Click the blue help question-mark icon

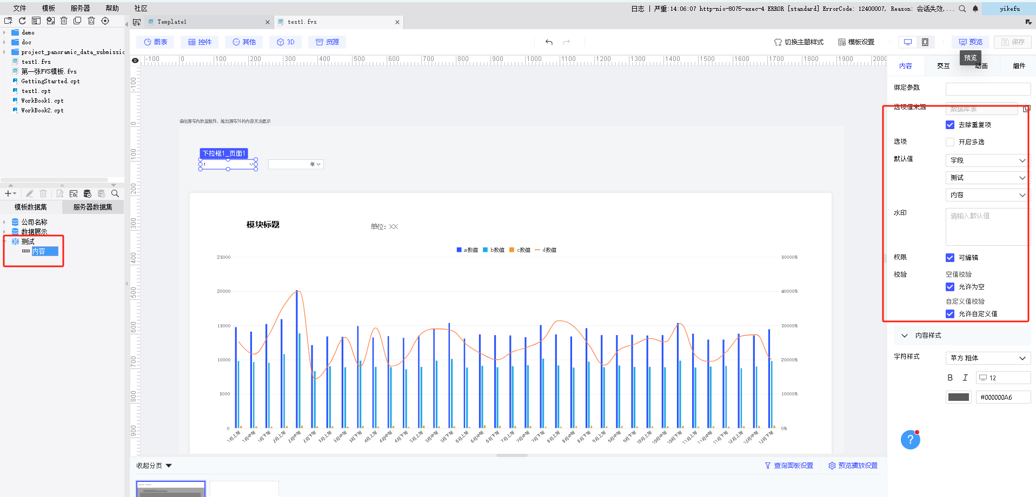[910, 440]
